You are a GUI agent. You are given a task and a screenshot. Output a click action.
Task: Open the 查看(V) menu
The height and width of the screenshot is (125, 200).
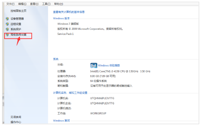pyautogui.click(x=34, y=4)
